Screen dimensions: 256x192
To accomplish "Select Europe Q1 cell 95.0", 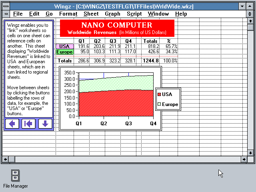I will [x=82, y=52].
